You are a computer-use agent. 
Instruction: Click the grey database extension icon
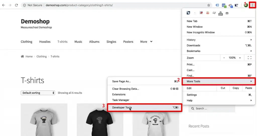tap(227, 13)
